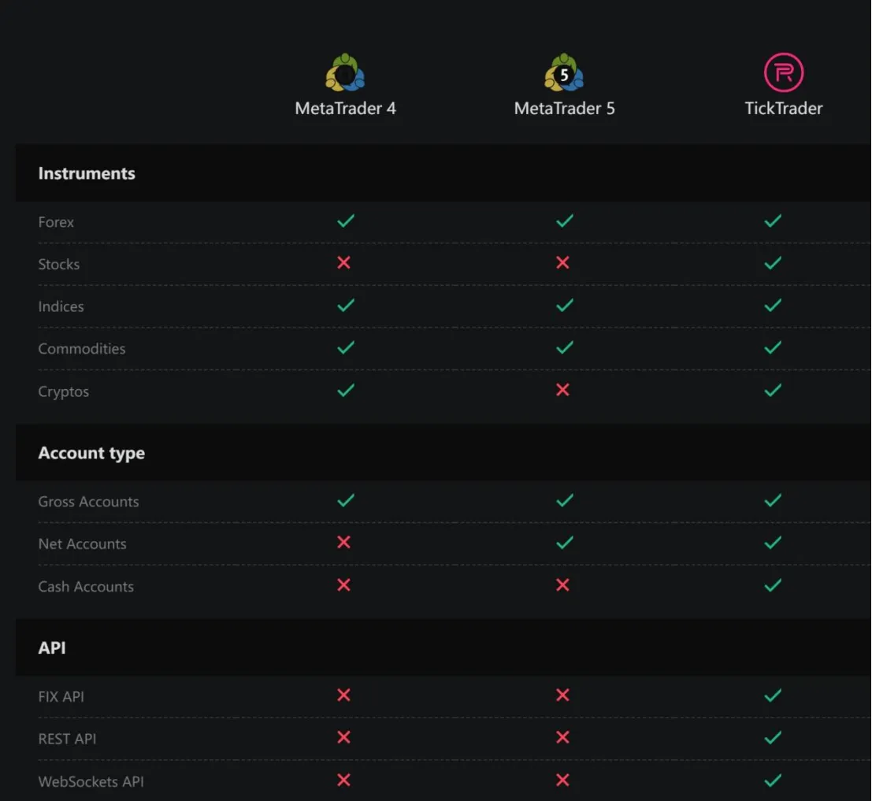Click the Cash Accounts red cross under MetaTrader 5
The image size is (872, 801).
point(562,584)
